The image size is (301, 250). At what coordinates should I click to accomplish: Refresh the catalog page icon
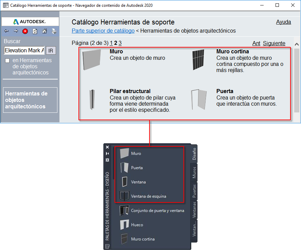35,31
